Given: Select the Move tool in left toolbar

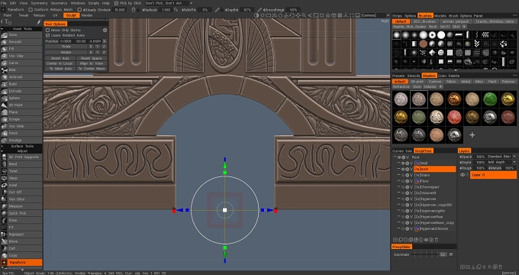Looking at the screenshot, I should pos(21,241).
